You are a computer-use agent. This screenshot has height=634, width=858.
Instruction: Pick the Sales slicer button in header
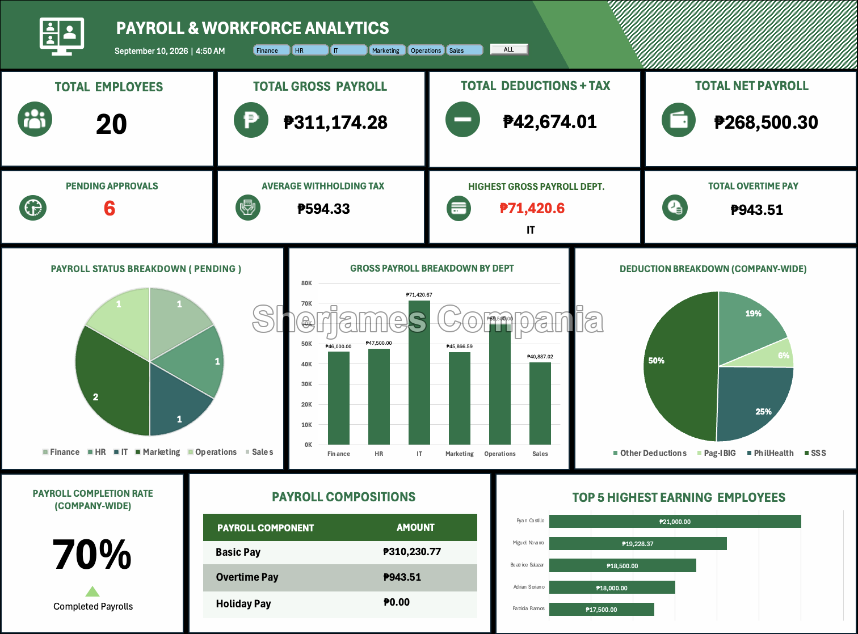465,50
